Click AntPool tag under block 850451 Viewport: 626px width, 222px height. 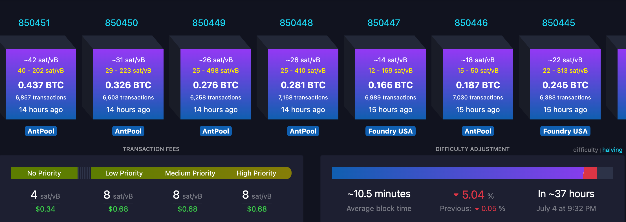point(41,131)
